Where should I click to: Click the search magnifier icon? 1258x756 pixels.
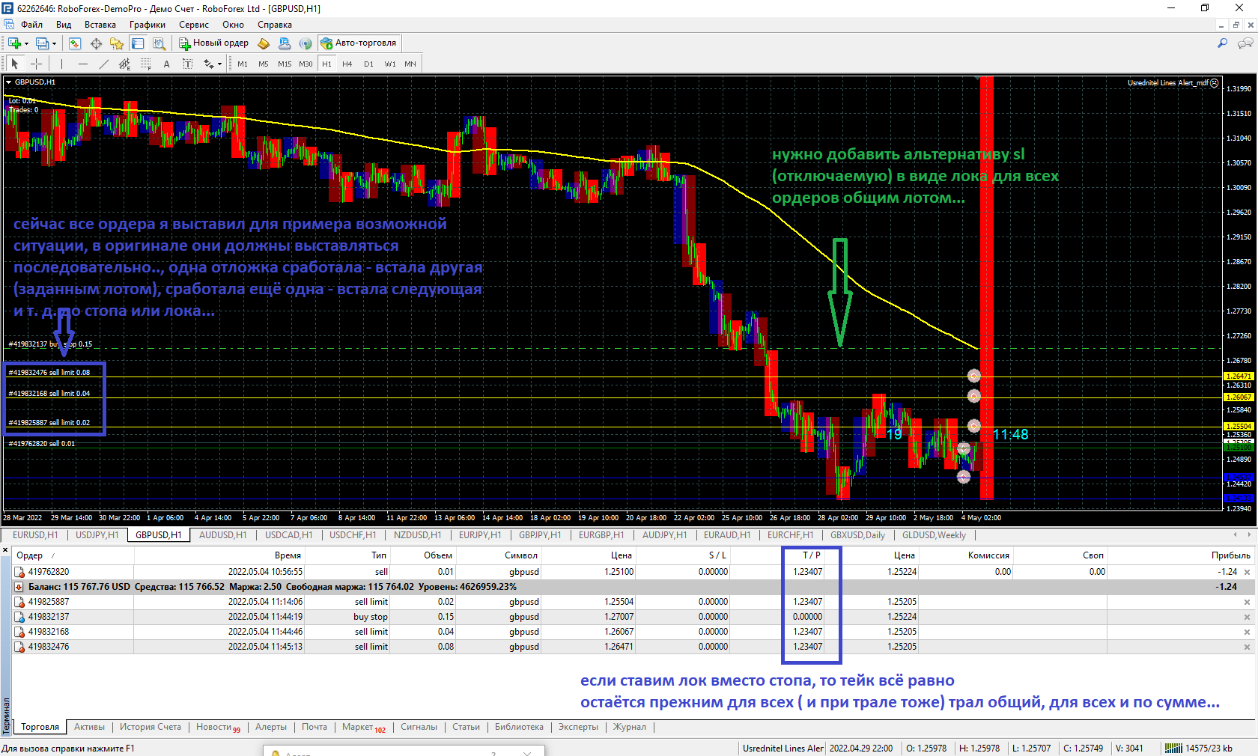[x=1223, y=43]
